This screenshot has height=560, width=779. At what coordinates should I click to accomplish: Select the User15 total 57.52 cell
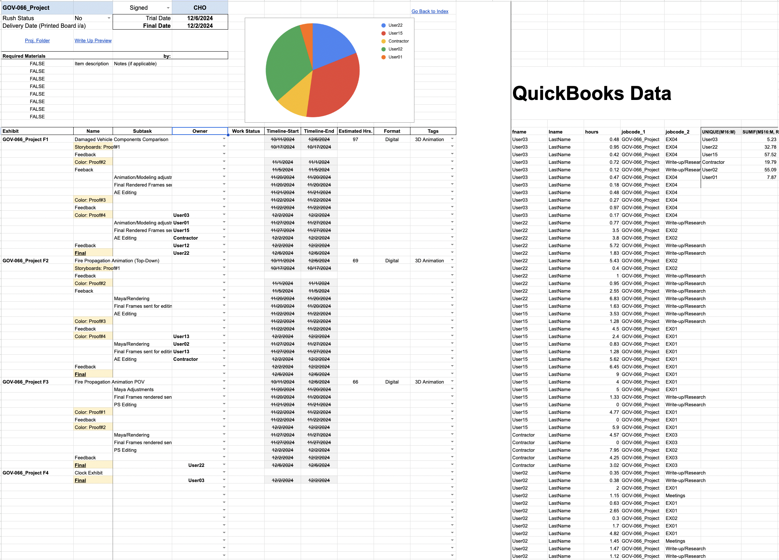click(760, 154)
